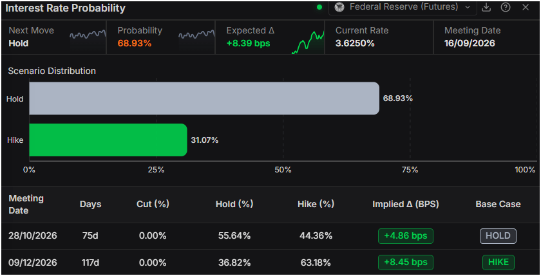The height and width of the screenshot is (276, 541).
Task: Click the grey HOLD base case badge
Action: click(x=498, y=236)
